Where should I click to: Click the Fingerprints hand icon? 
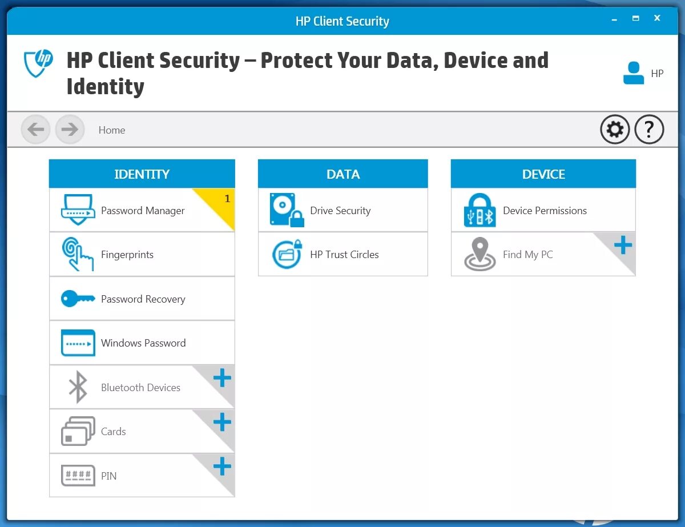[78, 254]
